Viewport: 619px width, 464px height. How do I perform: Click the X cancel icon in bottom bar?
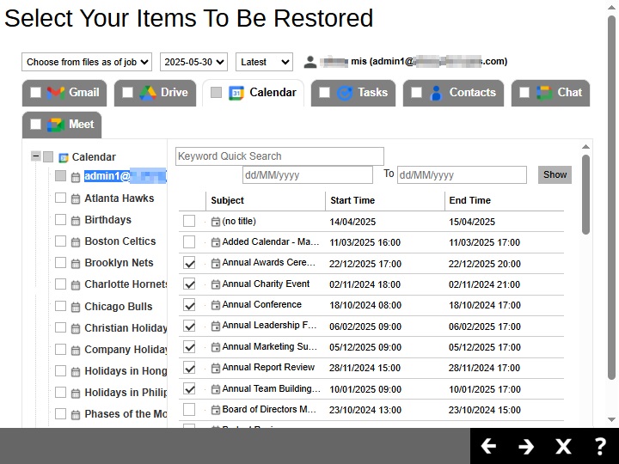(563, 446)
